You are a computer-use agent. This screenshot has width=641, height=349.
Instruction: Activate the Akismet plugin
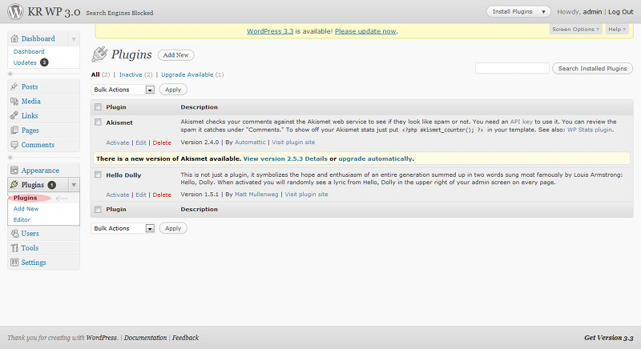coord(118,142)
